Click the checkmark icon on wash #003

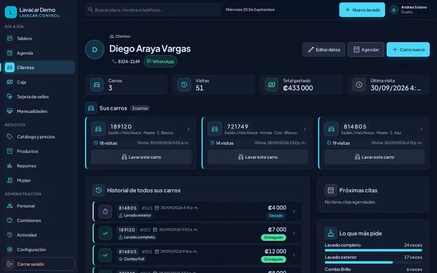[x=105, y=233]
